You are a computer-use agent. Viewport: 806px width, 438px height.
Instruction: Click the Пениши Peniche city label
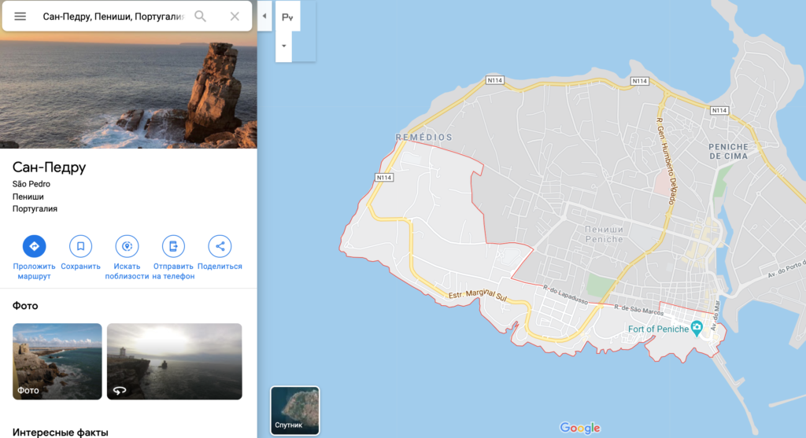604,233
